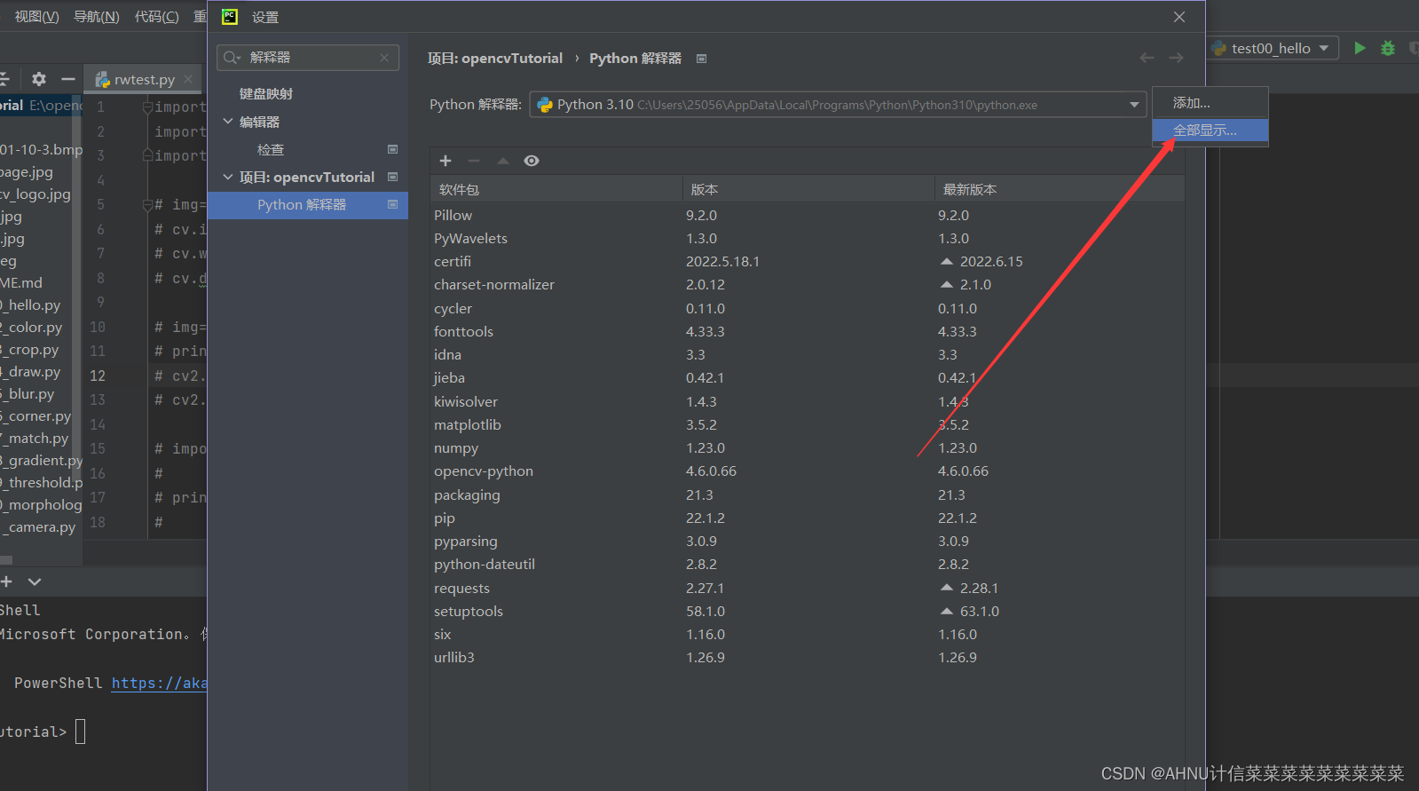Select the urllib3 package row
This screenshot has height=791, width=1419.
click(808, 657)
